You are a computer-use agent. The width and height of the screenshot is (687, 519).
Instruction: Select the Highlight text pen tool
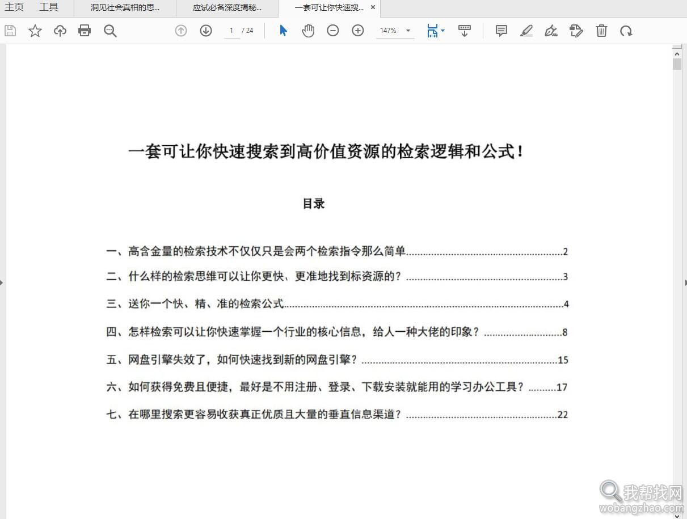526,31
